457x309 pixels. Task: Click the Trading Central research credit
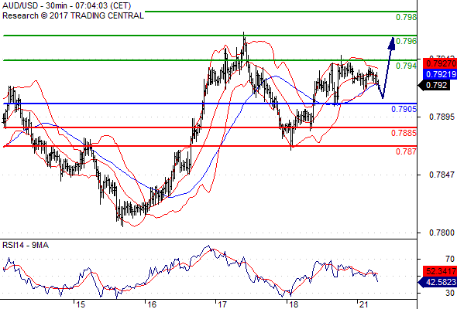click(x=73, y=15)
